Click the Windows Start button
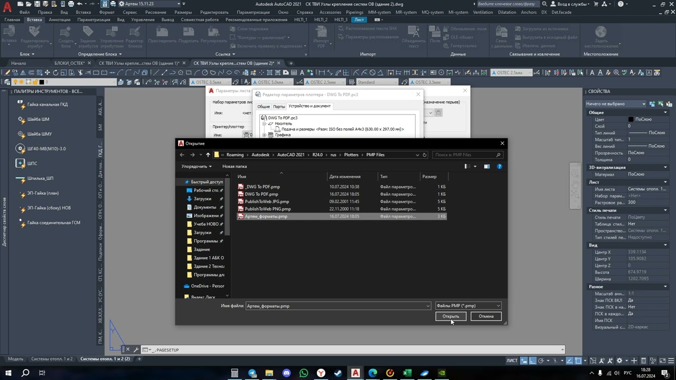 tap(8, 373)
